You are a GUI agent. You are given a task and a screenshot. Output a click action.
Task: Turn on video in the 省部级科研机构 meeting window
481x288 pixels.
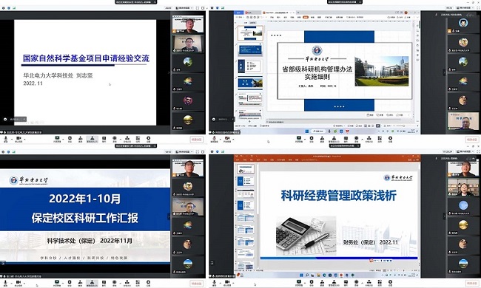click(227, 140)
